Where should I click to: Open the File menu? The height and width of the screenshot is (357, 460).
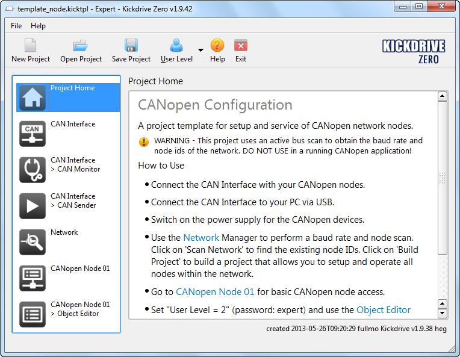16,26
